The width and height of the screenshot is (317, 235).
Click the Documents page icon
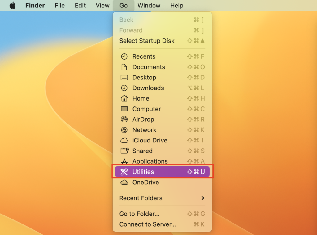pos(124,67)
